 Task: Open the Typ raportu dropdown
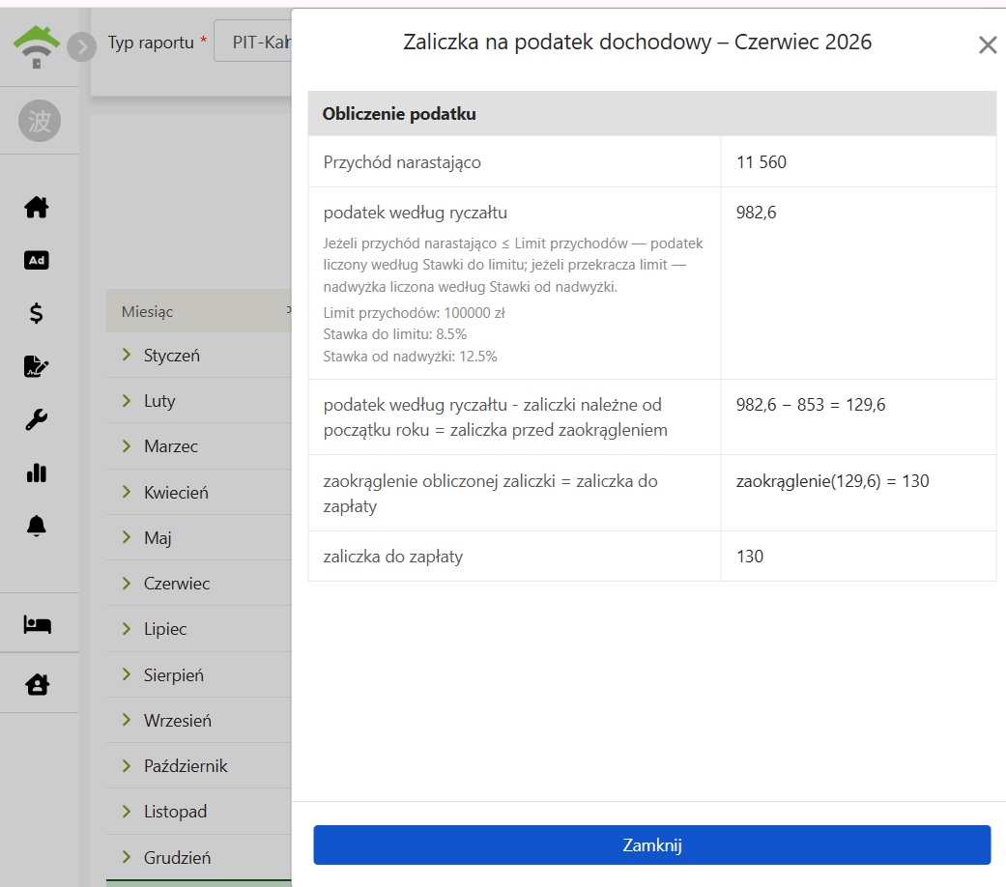click(x=253, y=42)
